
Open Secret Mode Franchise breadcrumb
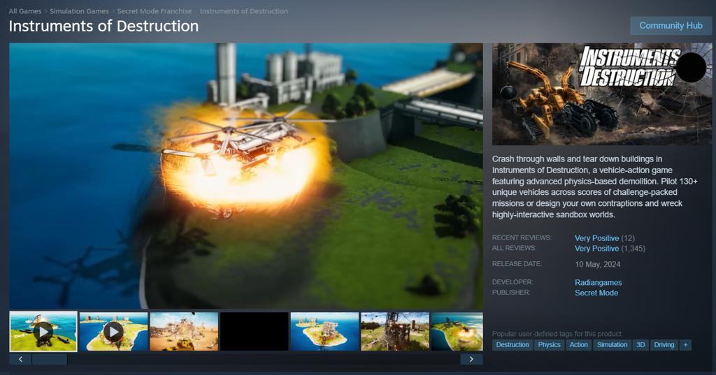[155, 11]
